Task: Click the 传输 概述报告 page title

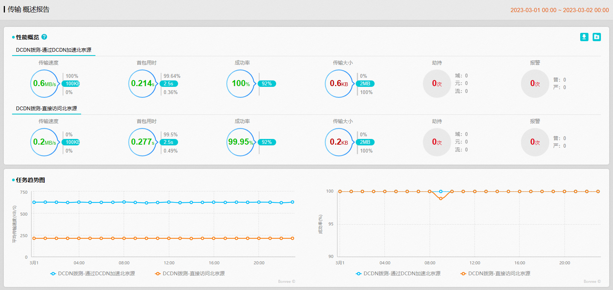Action: tap(29, 9)
